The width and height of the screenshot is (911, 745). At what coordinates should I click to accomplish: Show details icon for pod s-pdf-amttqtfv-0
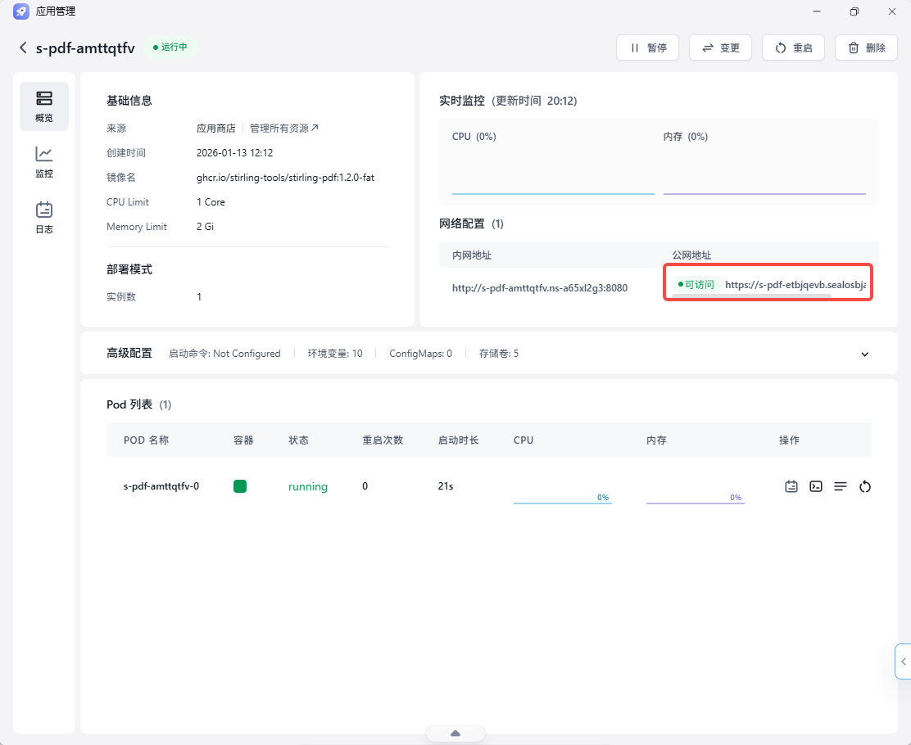click(840, 486)
